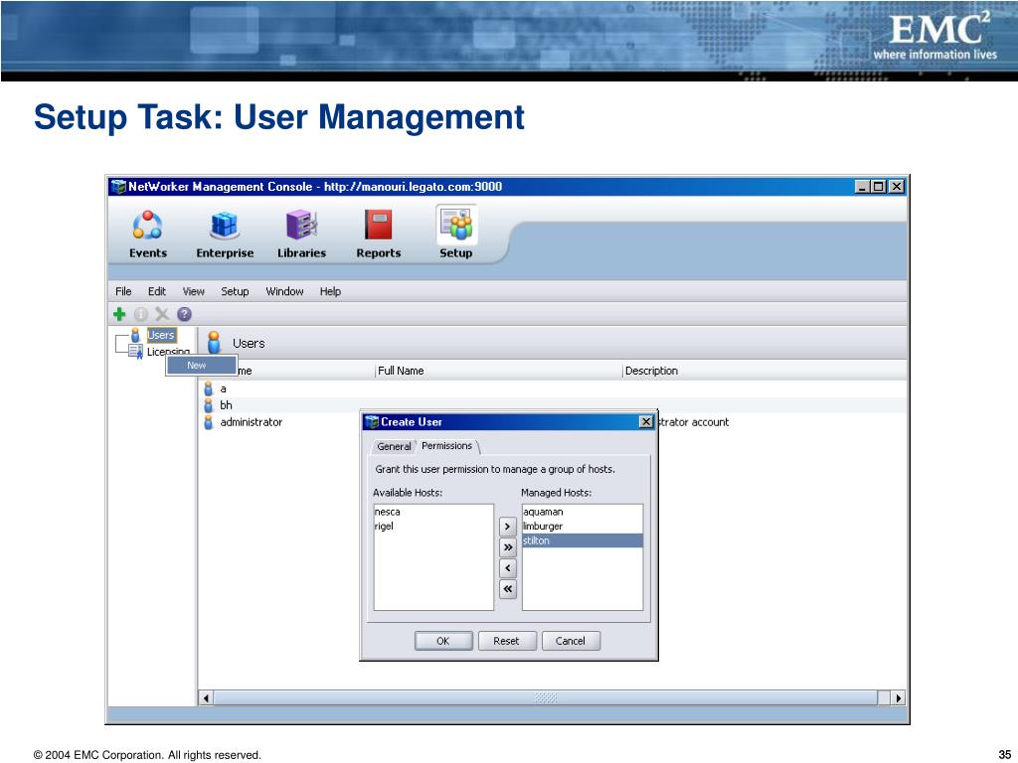Select stilton in Managed Hosts
Screen dimensions: 1018x763
(x=583, y=540)
